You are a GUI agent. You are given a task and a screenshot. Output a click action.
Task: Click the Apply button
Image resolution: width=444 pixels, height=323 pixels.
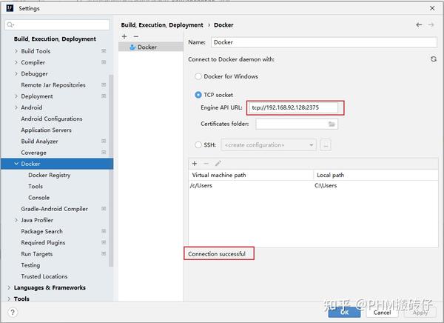coord(420,312)
